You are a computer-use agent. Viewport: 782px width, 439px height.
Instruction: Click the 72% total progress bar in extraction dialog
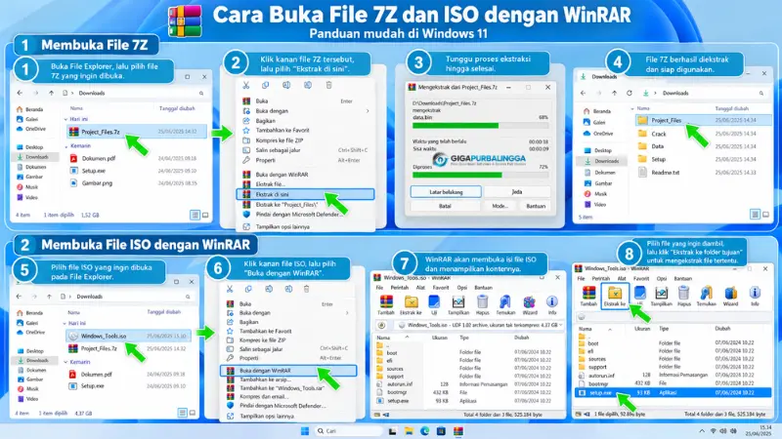click(x=480, y=176)
